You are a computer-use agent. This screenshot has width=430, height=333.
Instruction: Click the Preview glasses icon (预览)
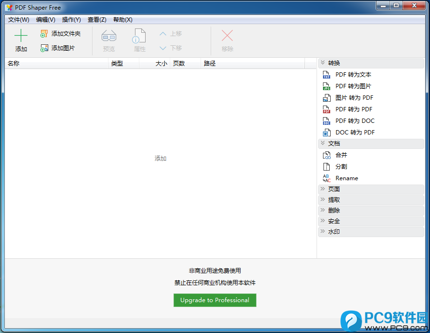click(x=109, y=36)
